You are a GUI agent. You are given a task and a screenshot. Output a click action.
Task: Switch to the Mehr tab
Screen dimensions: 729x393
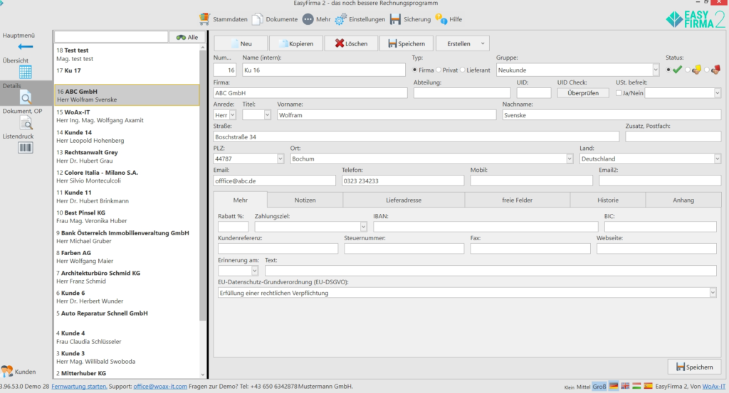pos(241,200)
